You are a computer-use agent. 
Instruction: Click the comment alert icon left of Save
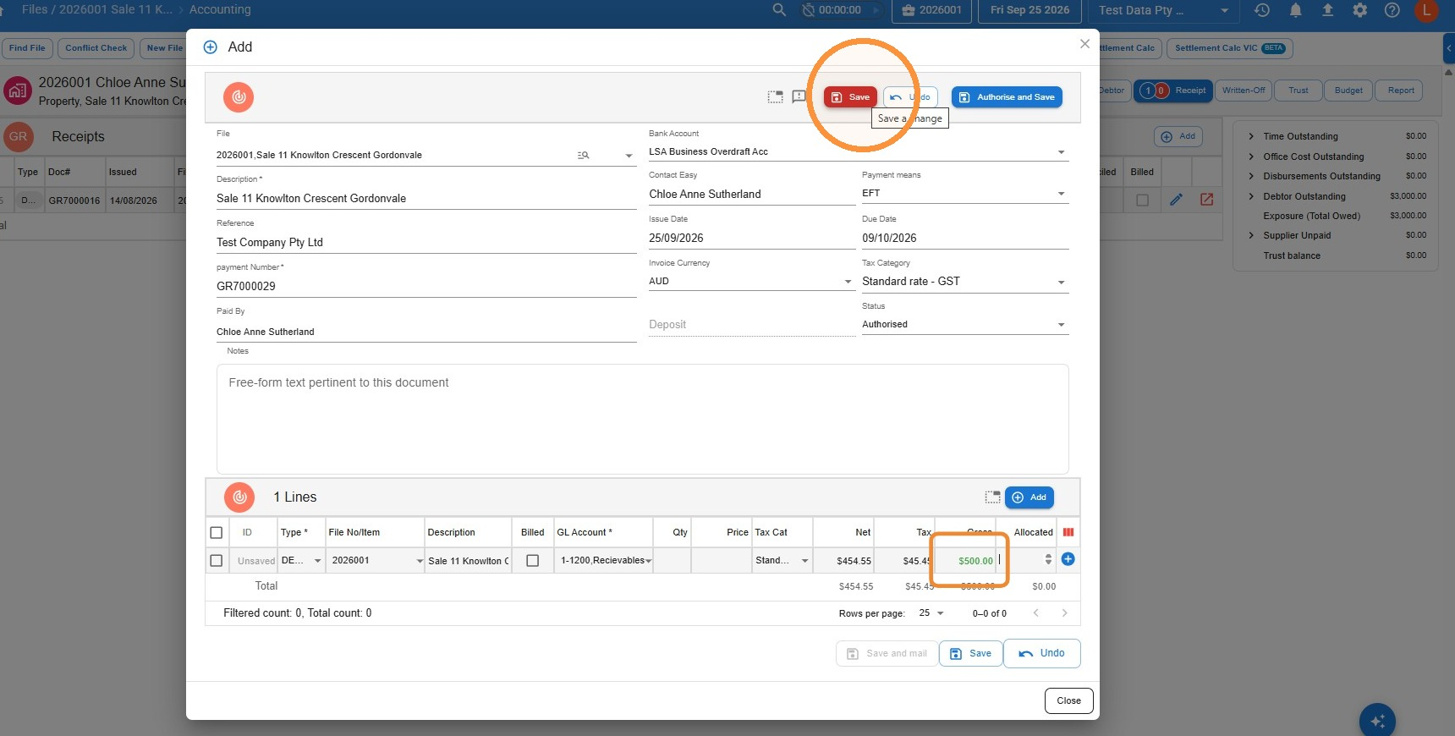(x=799, y=97)
